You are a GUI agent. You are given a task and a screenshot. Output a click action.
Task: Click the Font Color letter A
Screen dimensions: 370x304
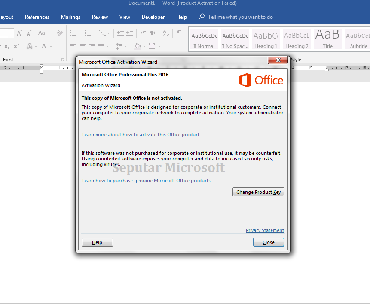tap(44, 46)
